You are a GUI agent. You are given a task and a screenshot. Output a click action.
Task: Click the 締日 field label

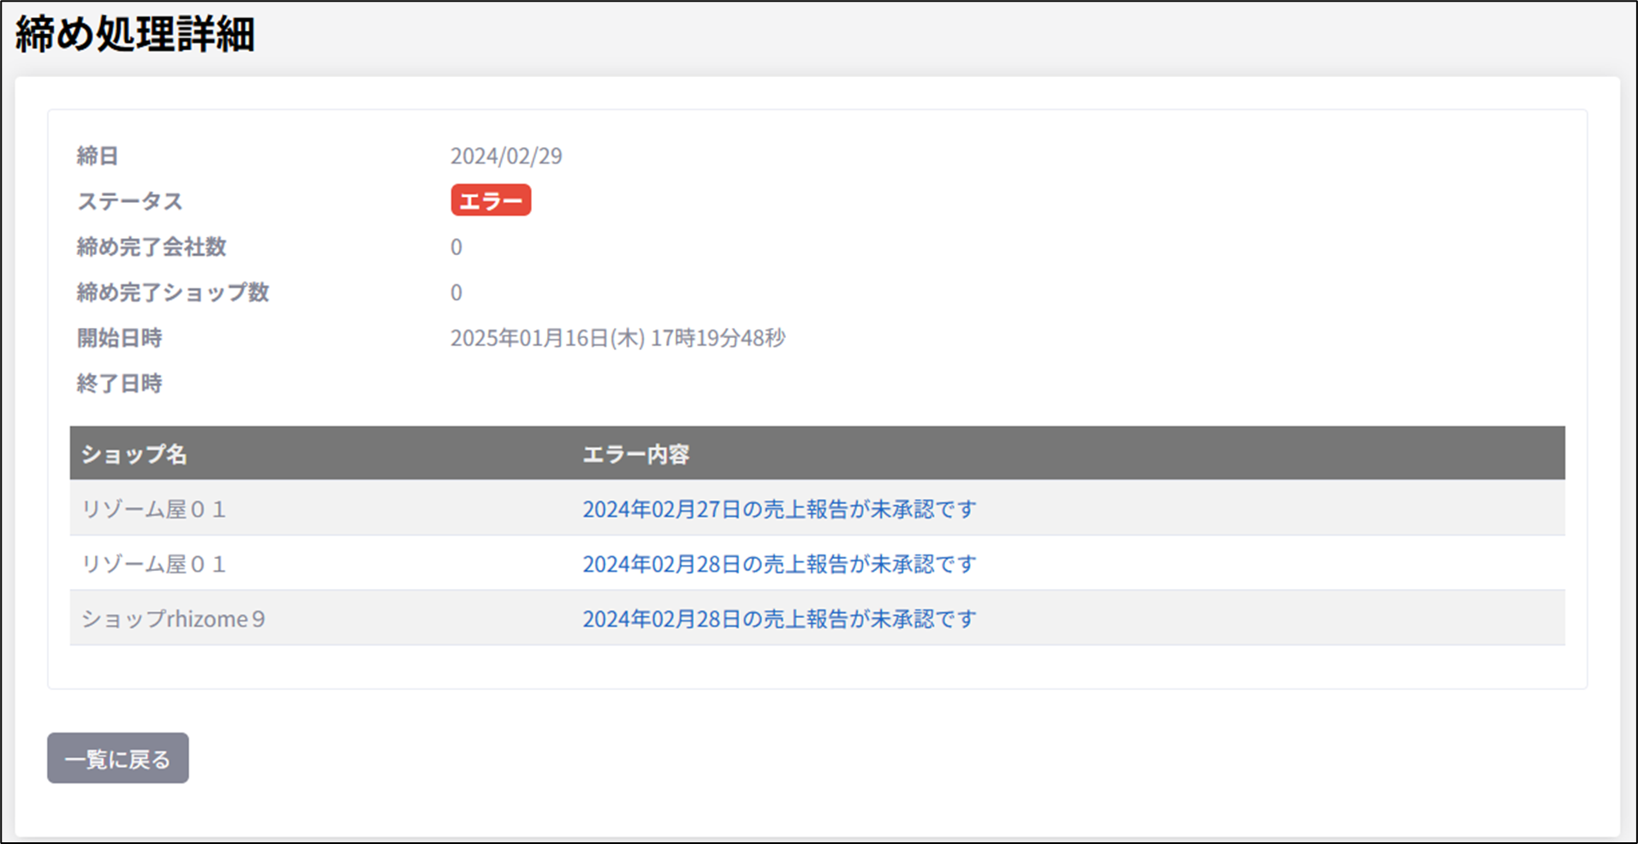98,156
